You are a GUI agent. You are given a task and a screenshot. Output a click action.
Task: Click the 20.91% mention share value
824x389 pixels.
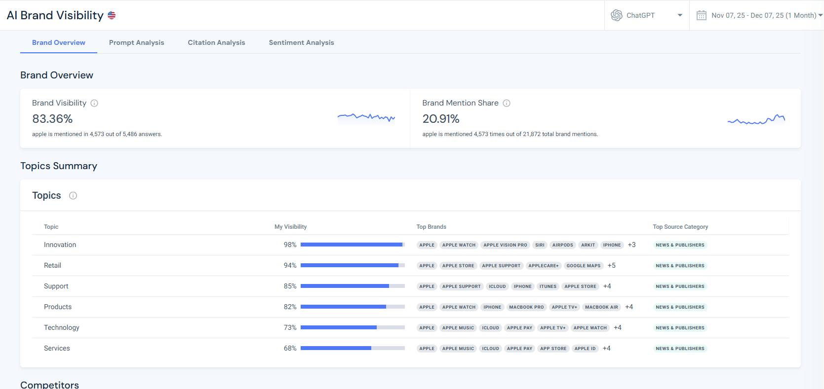click(441, 119)
